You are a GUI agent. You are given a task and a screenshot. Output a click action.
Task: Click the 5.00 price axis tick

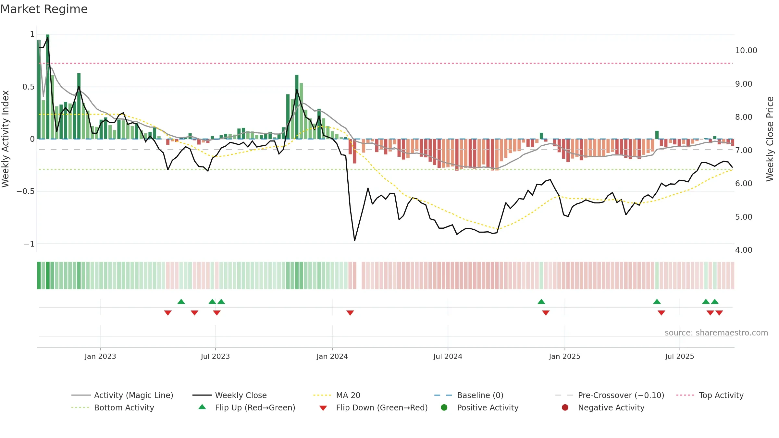click(744, 217)
